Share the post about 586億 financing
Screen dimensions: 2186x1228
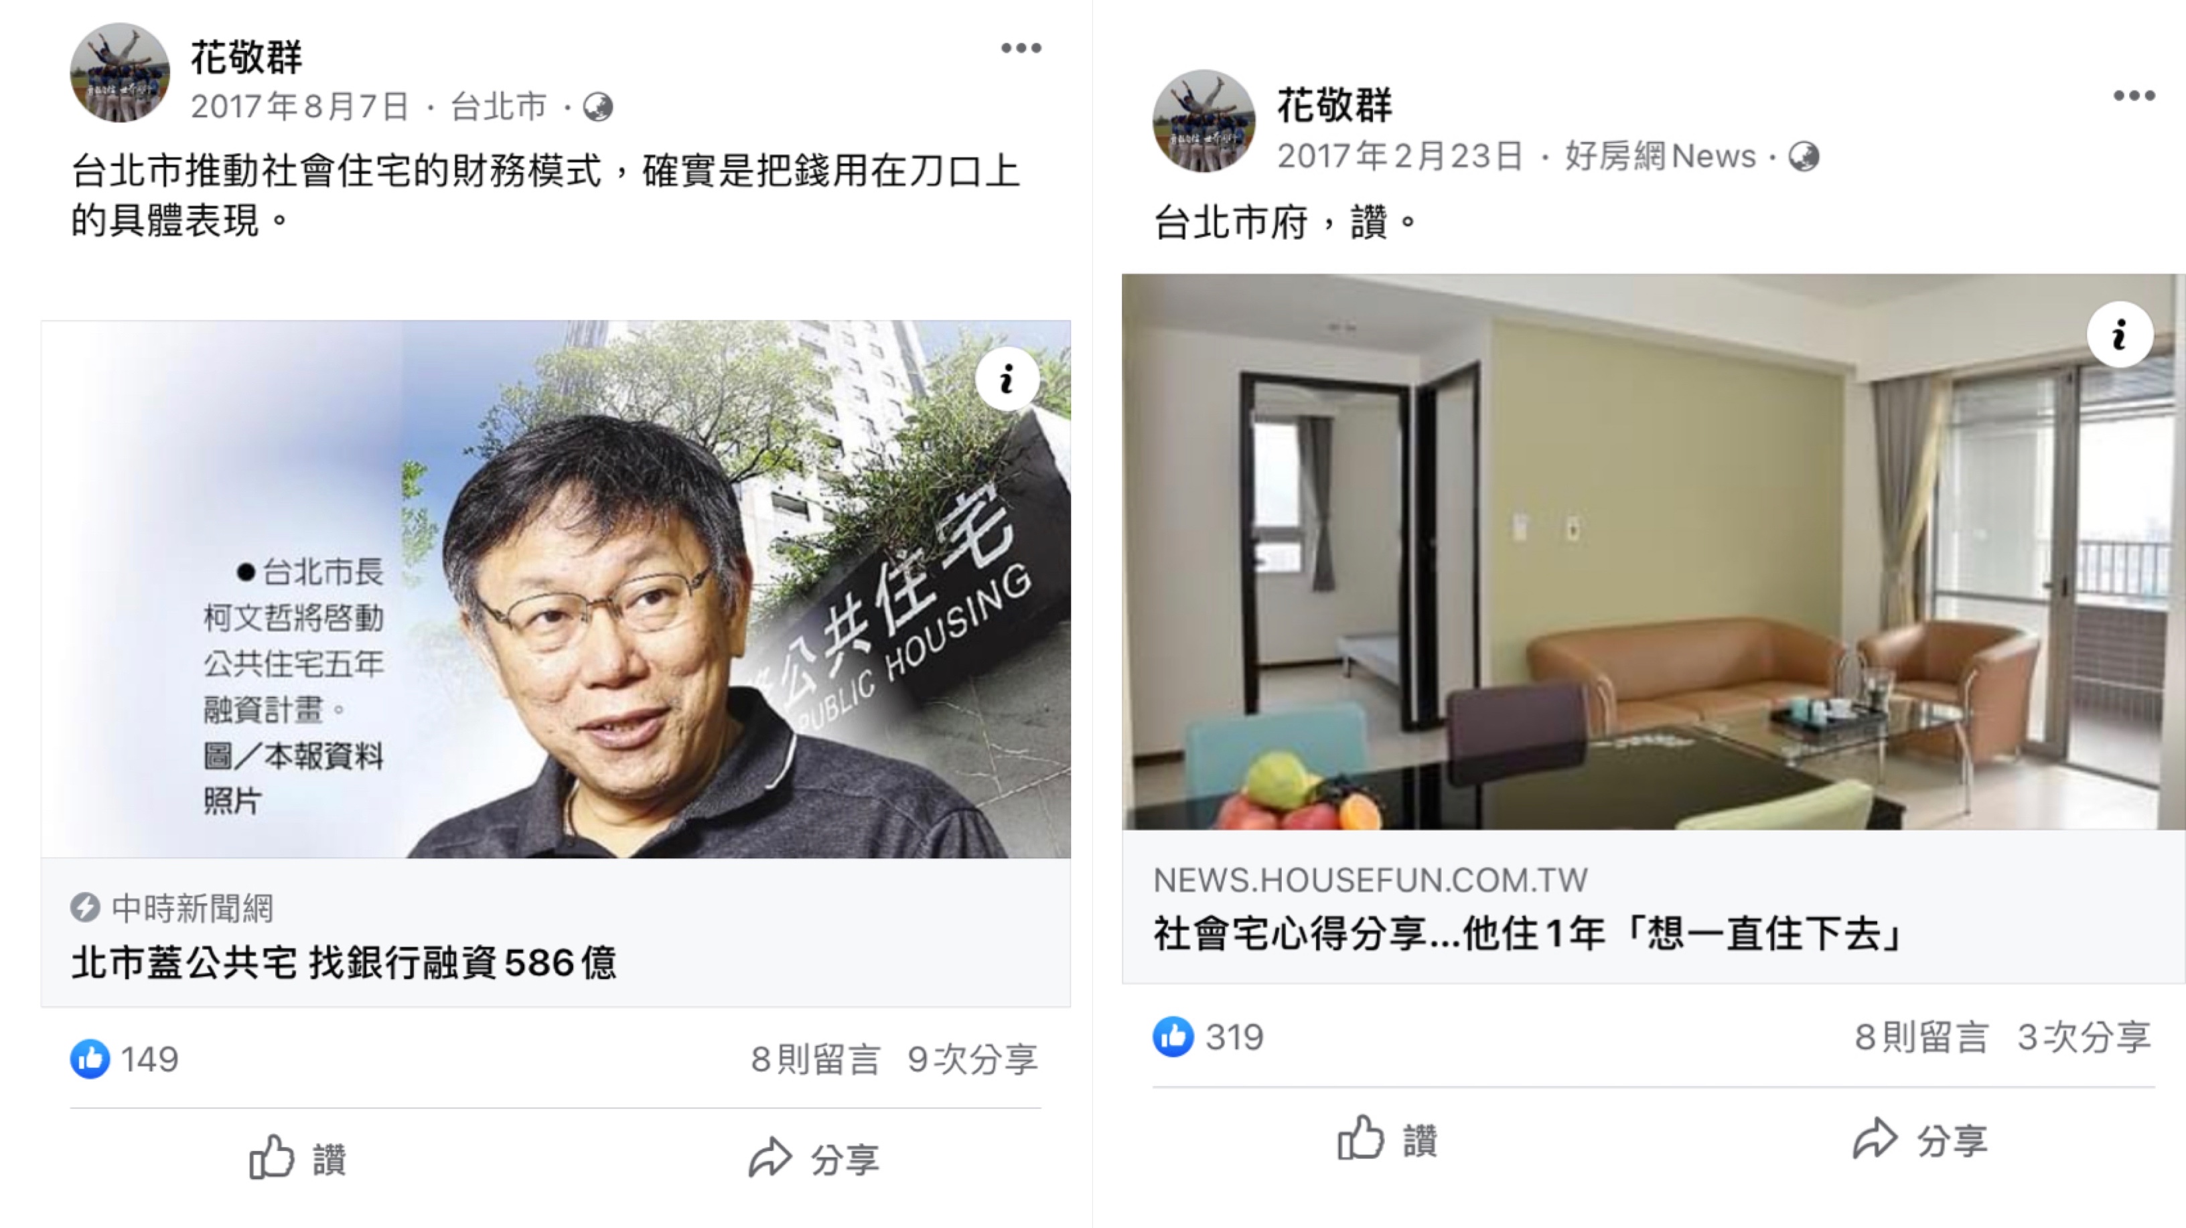[x=814, y=1158]
